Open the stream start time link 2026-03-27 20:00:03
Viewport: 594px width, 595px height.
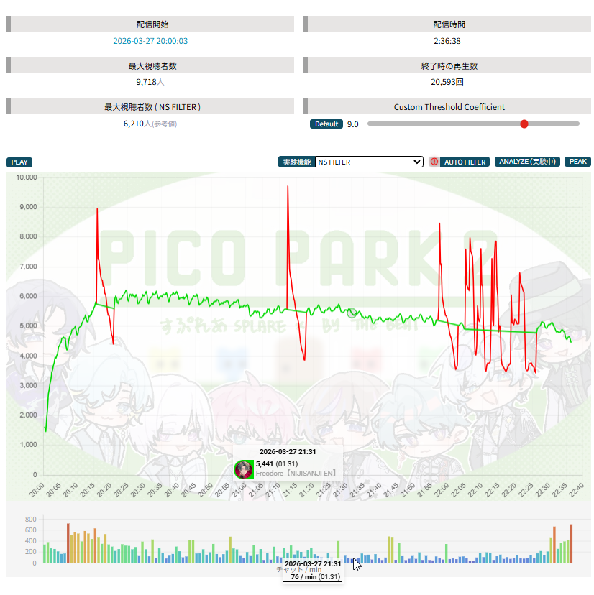150,41
